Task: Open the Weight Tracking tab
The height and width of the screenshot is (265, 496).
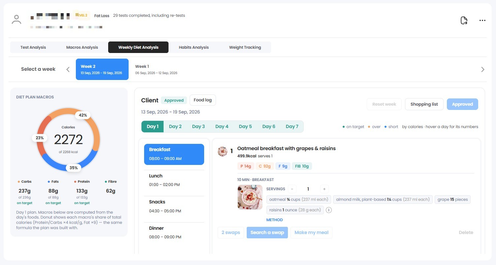Action: [x=245, y=47]
